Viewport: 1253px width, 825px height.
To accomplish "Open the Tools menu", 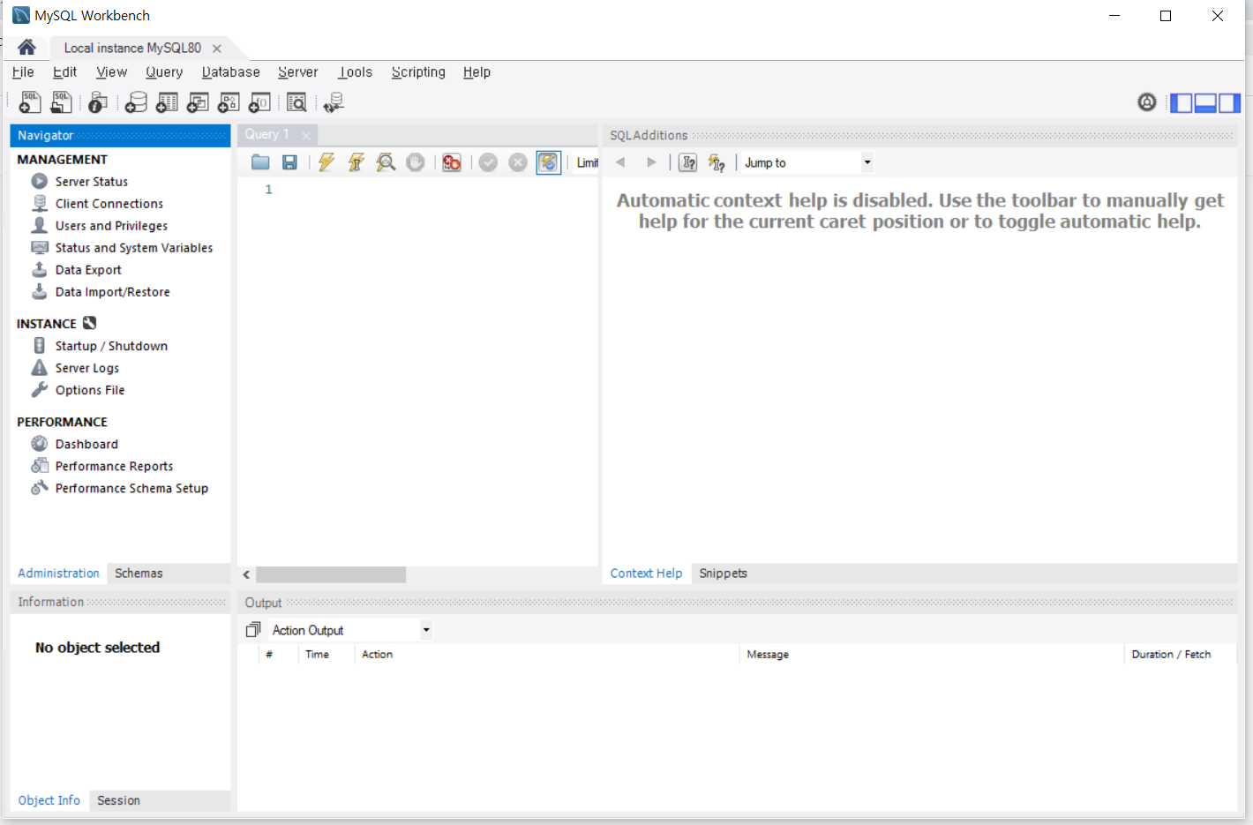I will (356, 72).
